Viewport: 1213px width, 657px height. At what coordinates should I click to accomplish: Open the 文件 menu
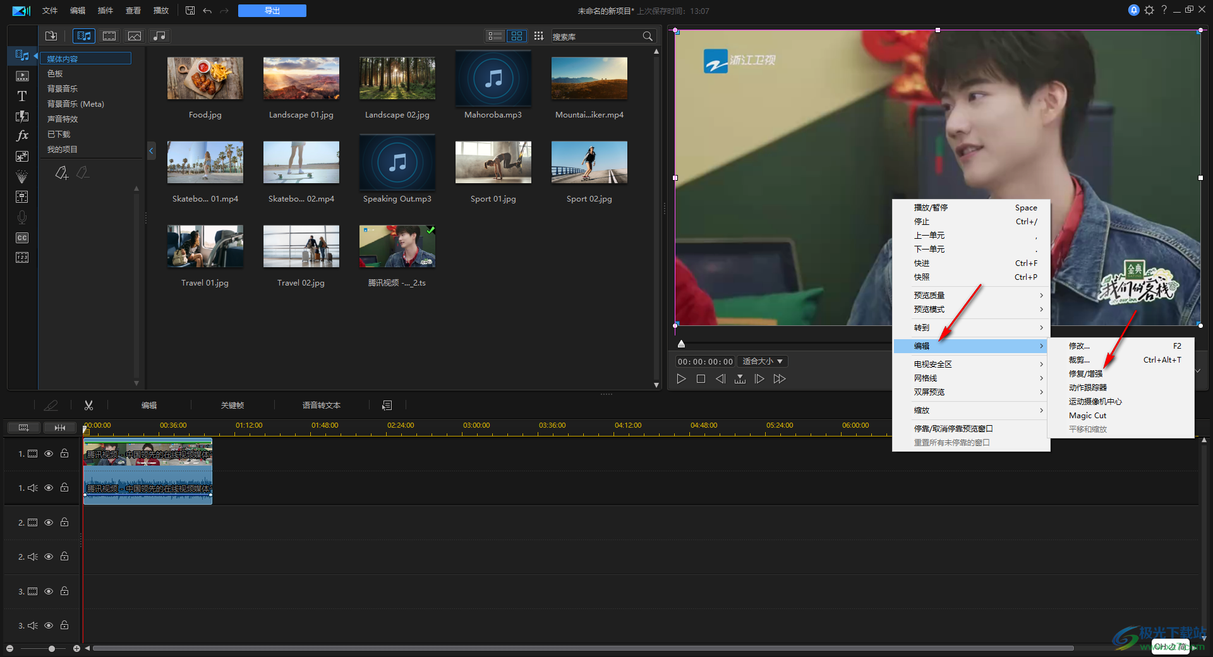point(50,11)
